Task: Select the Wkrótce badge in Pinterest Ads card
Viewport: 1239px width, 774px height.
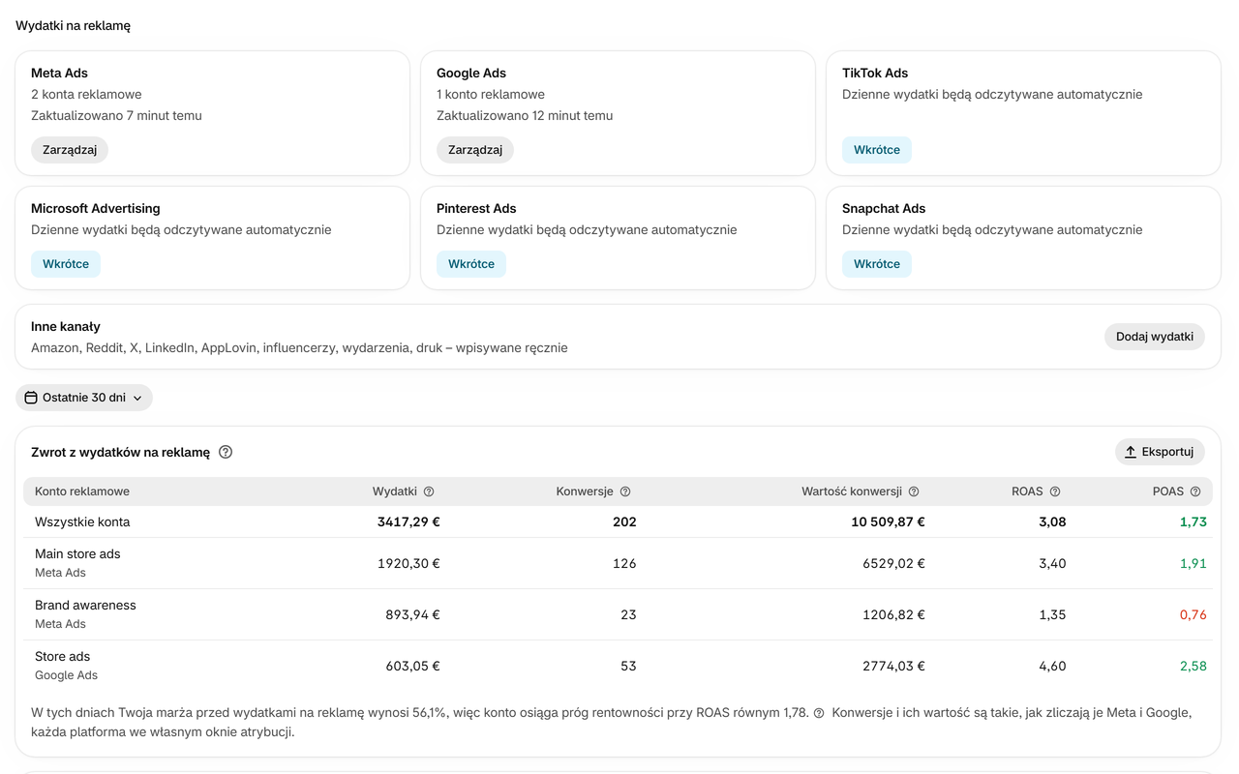Action: coord(471,264)
